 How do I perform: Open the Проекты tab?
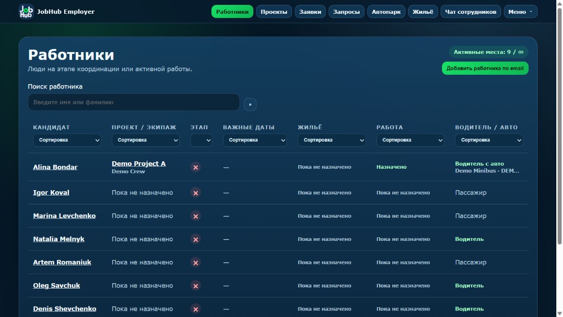point(274,12)
